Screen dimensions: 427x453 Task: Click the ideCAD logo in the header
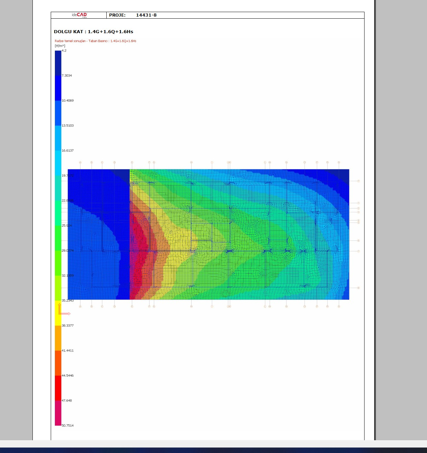click(79, 15)
